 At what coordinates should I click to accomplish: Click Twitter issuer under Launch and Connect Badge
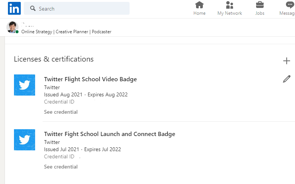click(52, 142)
